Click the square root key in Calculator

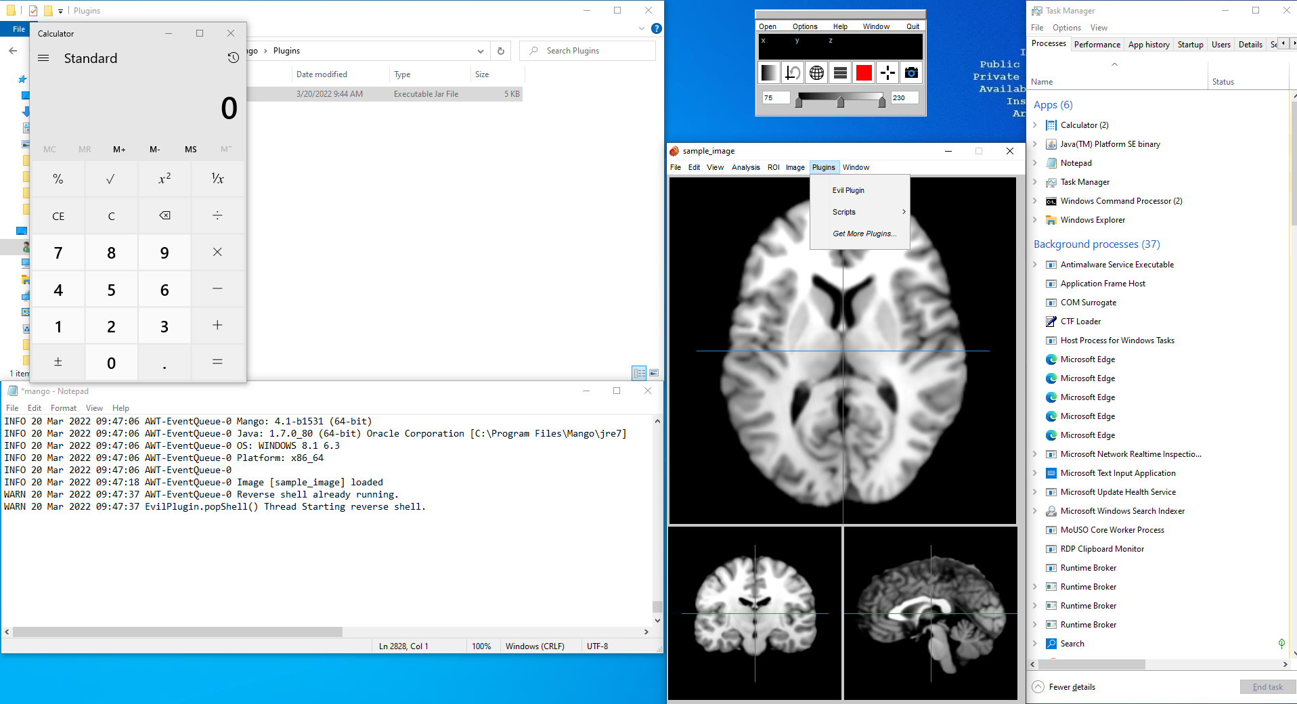click(111, 179)
